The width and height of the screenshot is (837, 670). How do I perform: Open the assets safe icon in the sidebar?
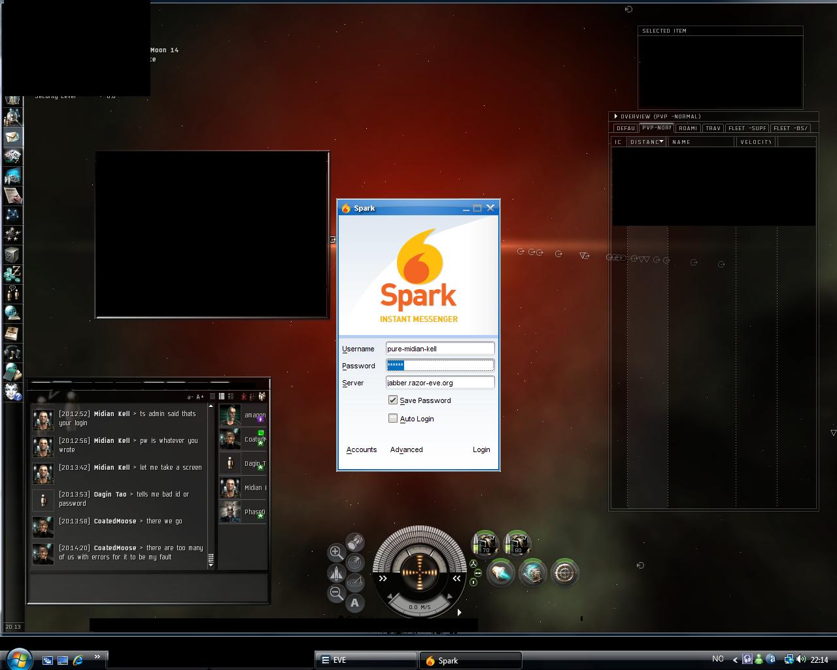[x=12, y=255]
